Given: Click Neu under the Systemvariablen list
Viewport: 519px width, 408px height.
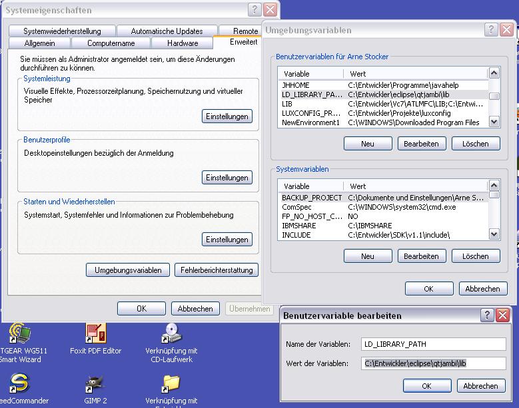Looking at the screenshot, I should click(x=367, y=256).
